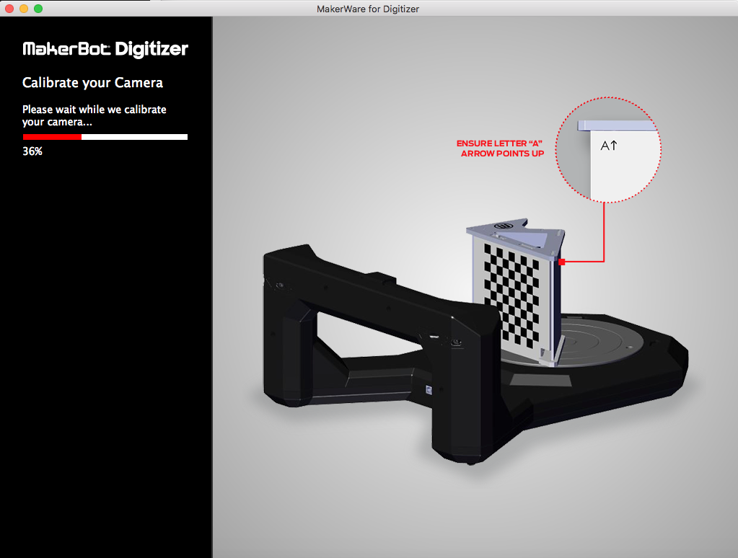
Task: Click the circular A-arrow callout image
Action: click(x=608, y=150)
